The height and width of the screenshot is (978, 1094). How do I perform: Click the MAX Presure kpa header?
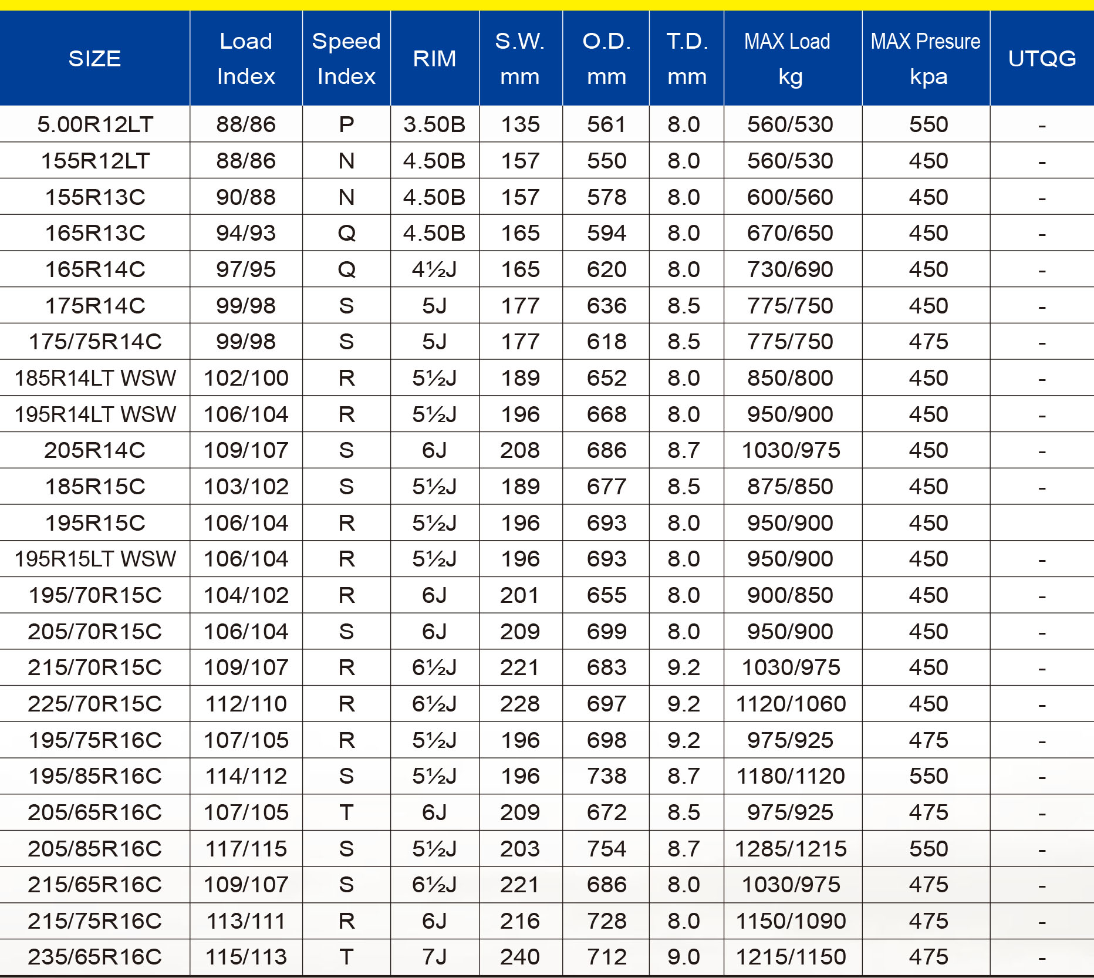click(926, 59)
